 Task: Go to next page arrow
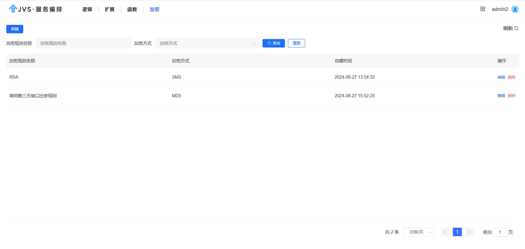tap(469, 232)
